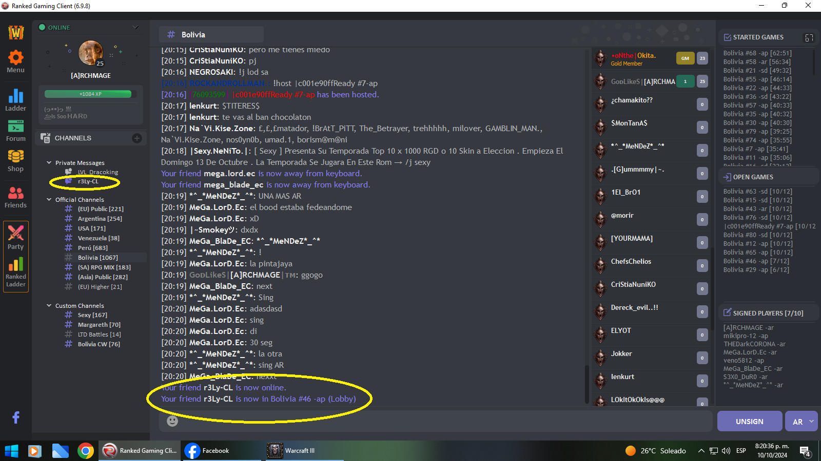Open the (Asia) Public [282] channel
Image resolution: width=821 pixels, height=461 pixels.
point(103,277)
